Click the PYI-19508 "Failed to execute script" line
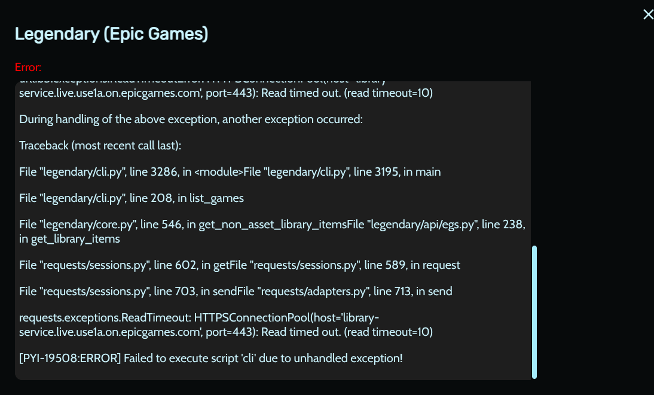The image size is (654, 395). pyautogui.click(x=211, y=358)
